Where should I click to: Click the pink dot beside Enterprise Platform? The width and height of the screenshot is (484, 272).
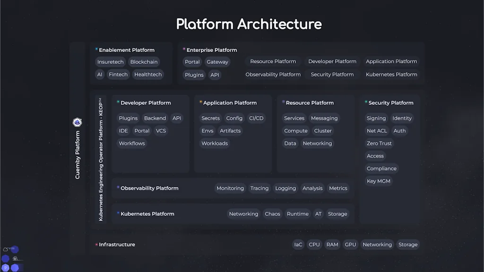pos(183,50)
